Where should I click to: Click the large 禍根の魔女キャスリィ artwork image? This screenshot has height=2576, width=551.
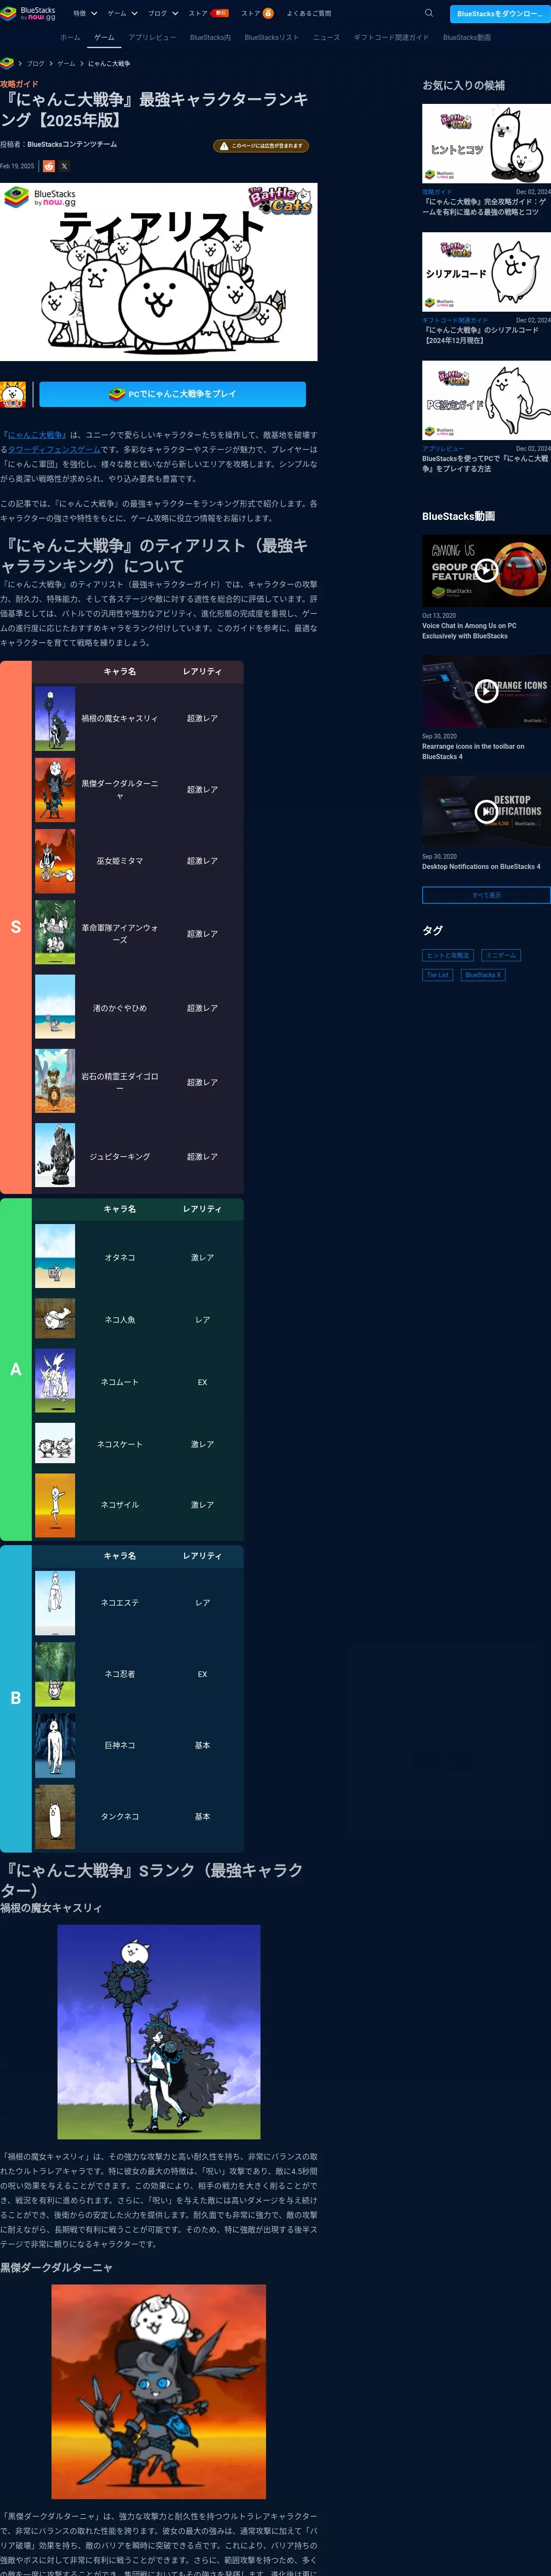159,2032
